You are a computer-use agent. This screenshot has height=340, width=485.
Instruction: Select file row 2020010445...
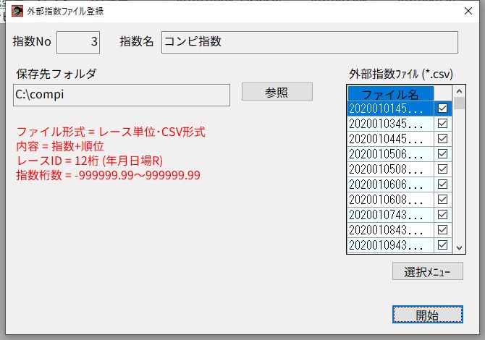tap(391, 139)
